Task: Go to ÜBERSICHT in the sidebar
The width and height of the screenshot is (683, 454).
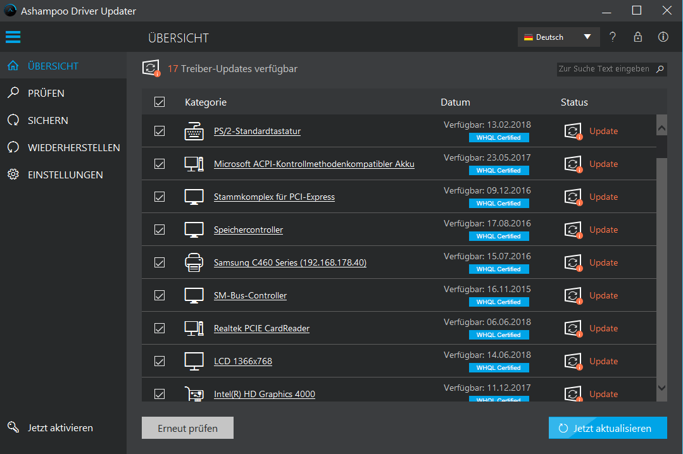Action: (63, 66)
